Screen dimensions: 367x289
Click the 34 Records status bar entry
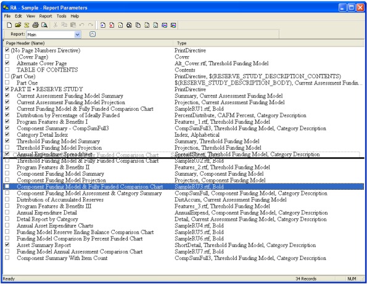click(306, 279)
